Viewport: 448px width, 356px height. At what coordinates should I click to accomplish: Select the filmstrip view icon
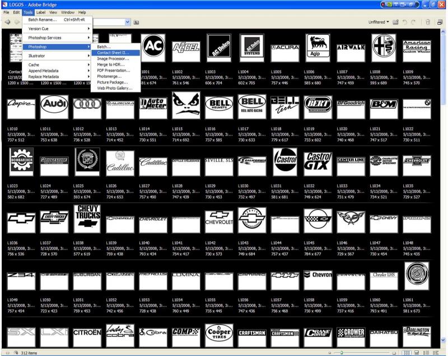[x=417, y=353]
